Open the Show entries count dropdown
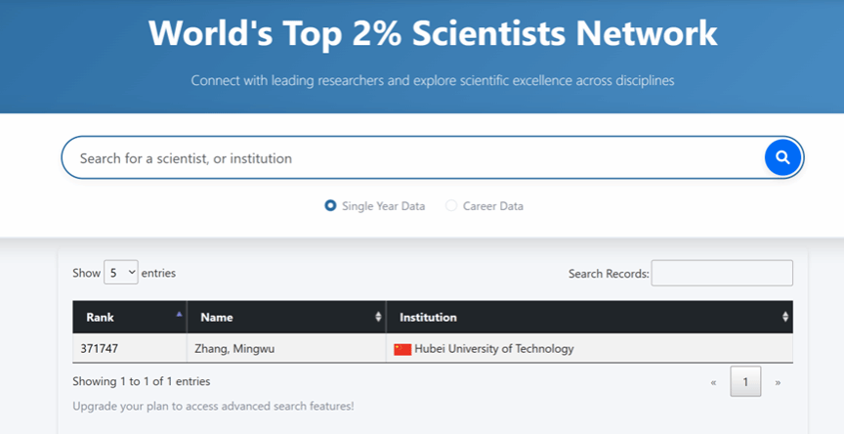The image size is (844, 434). tap(121, 274)
